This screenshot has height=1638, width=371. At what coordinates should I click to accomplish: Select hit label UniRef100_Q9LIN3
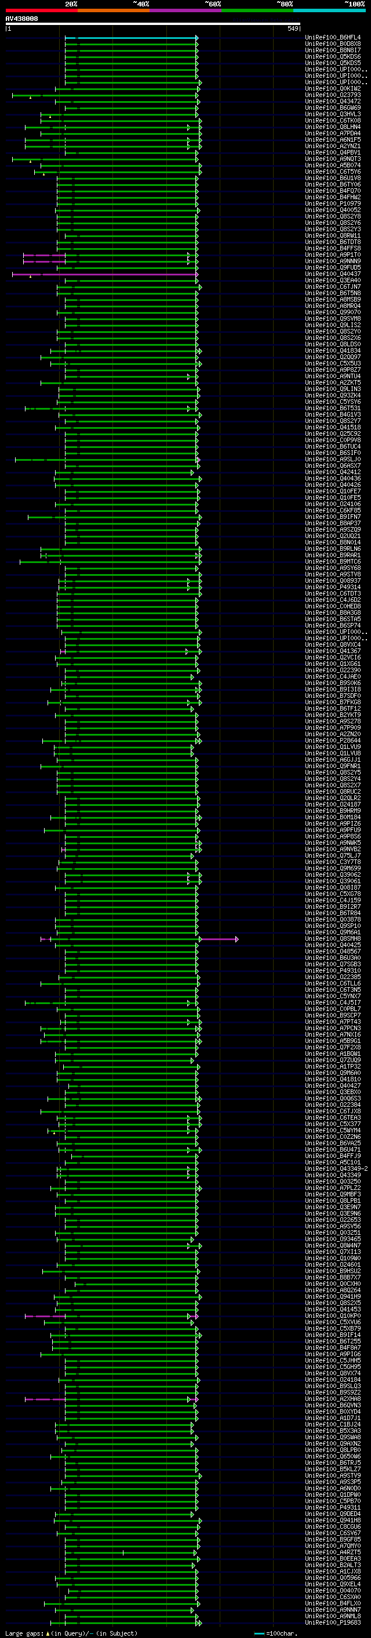coord(333,389)
